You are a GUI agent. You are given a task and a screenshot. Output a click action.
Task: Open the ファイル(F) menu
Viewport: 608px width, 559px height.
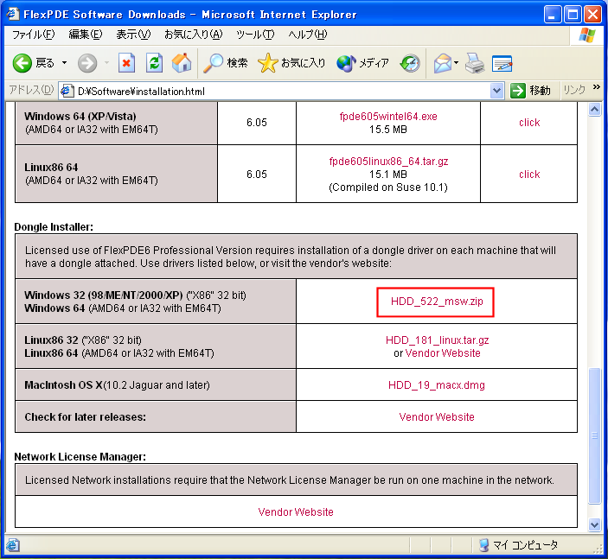point(33,35)
